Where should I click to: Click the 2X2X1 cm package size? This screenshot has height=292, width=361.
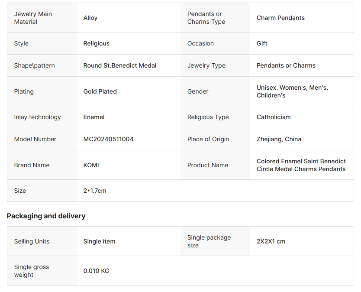tap(271, 241)
